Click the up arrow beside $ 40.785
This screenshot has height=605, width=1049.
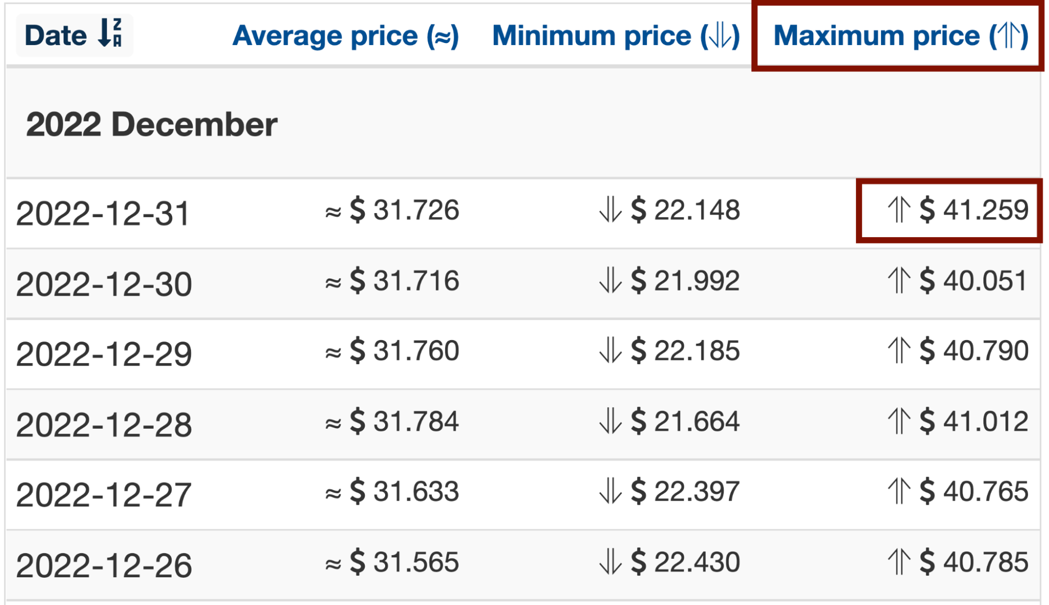899,561
